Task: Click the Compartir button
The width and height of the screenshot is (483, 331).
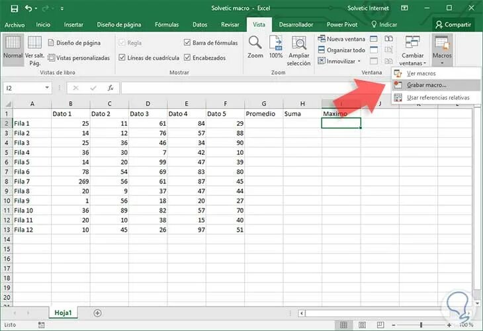Action: 453,24
